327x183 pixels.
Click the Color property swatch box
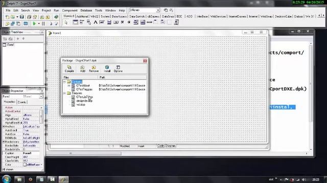pos(25,165)
